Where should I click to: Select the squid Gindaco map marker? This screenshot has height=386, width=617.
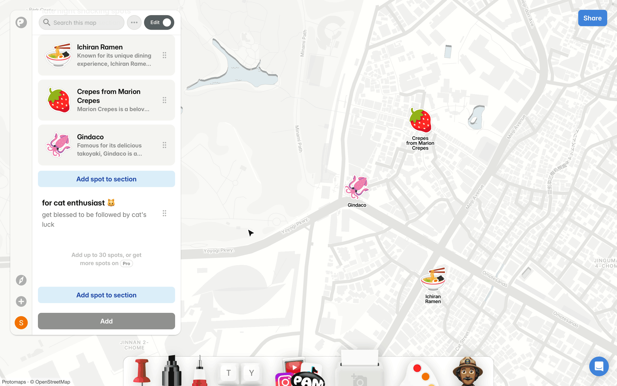click(357, 187)
